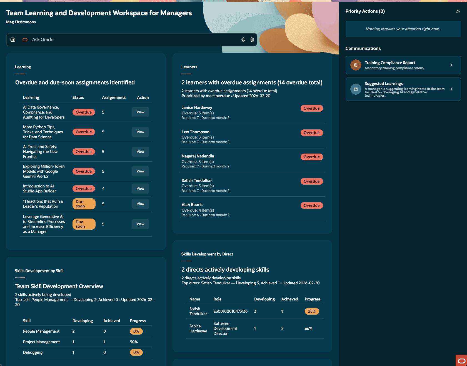Click the Suggested Learnings envelope icon

click(356, 89)
